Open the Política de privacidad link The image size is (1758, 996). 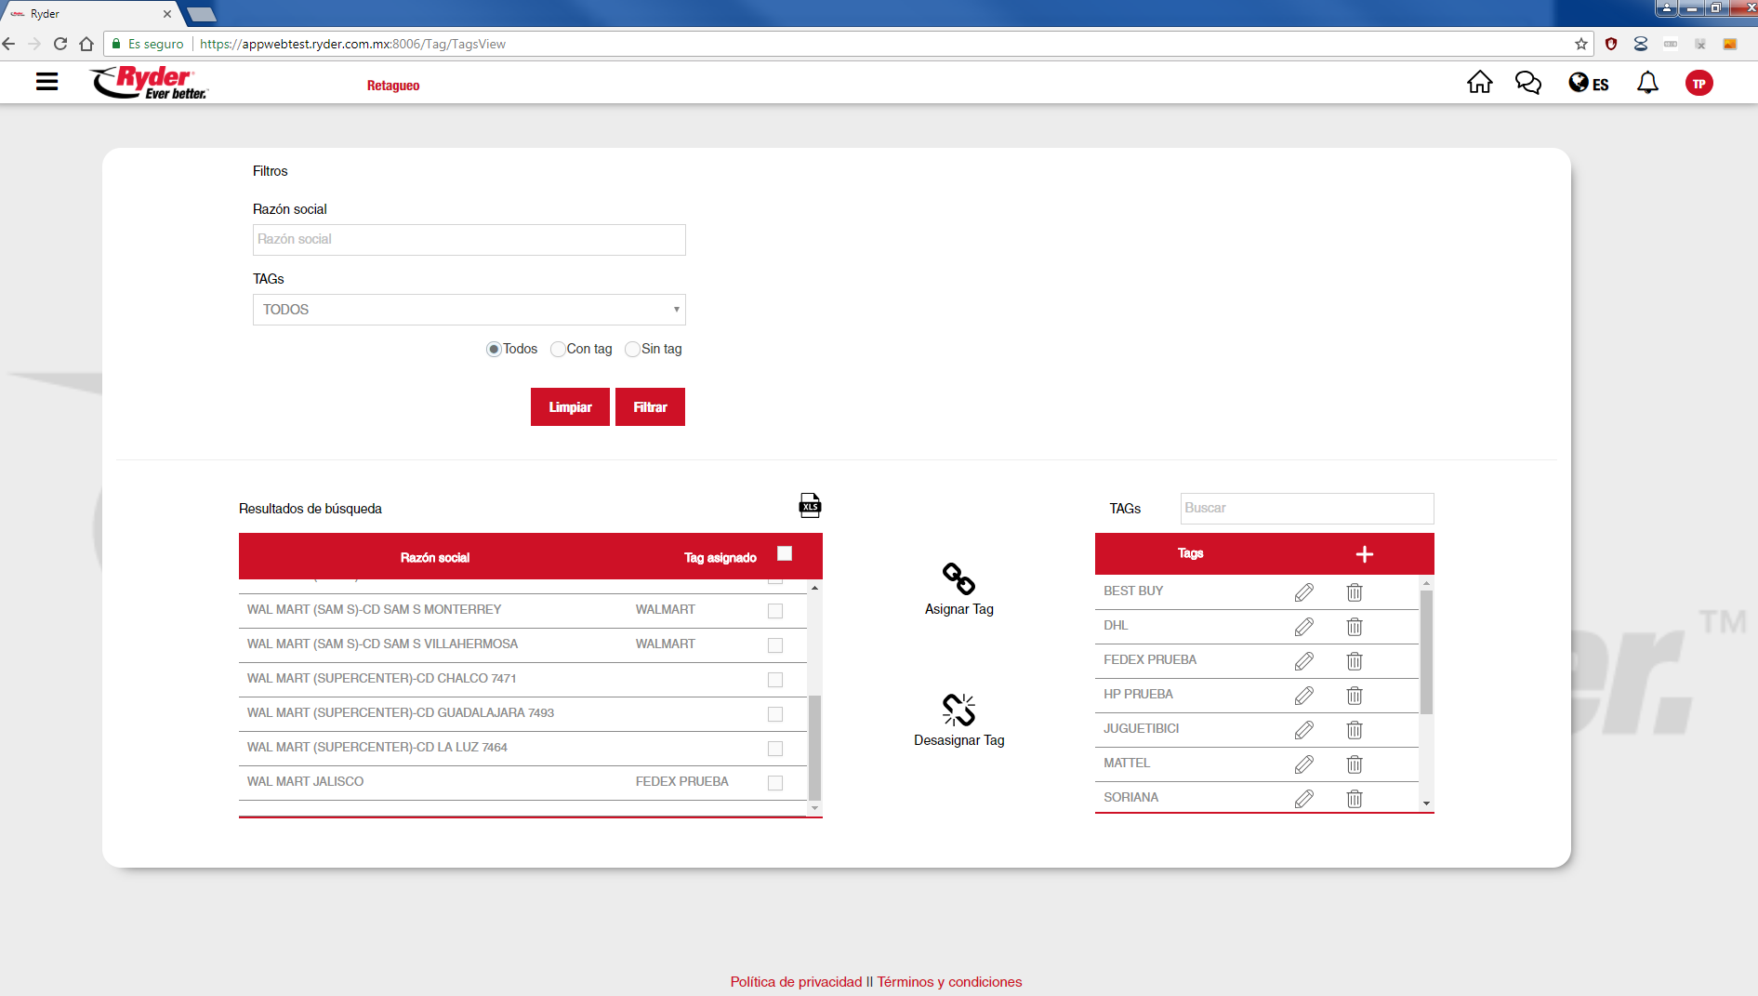(796, 982)
